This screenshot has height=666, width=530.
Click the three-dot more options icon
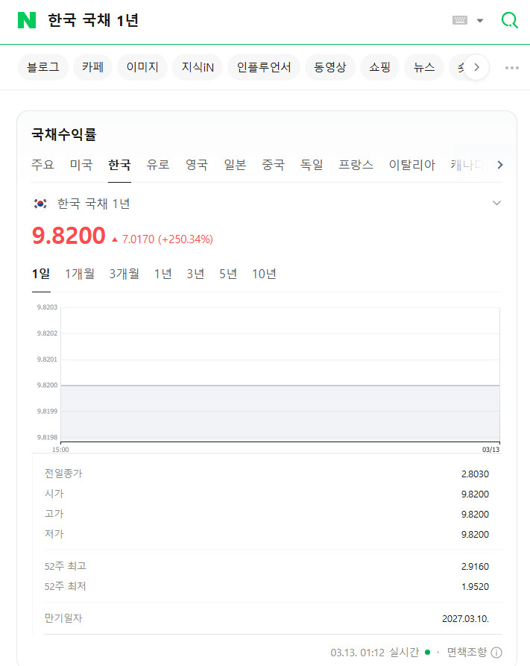[511, 67]
